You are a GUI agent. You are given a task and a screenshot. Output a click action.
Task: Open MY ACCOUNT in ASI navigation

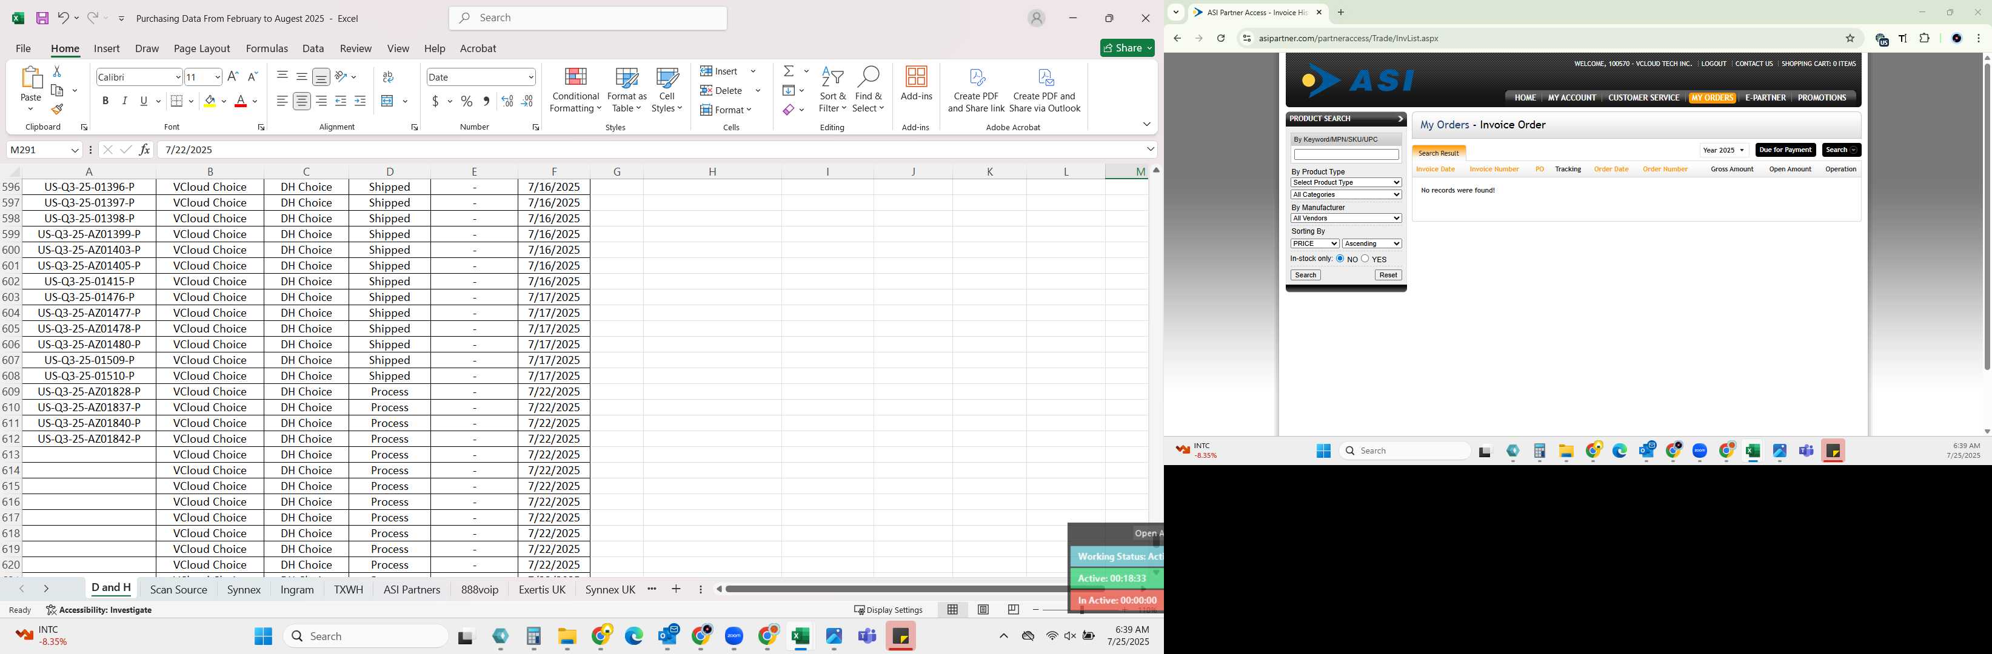(1571, 98)
